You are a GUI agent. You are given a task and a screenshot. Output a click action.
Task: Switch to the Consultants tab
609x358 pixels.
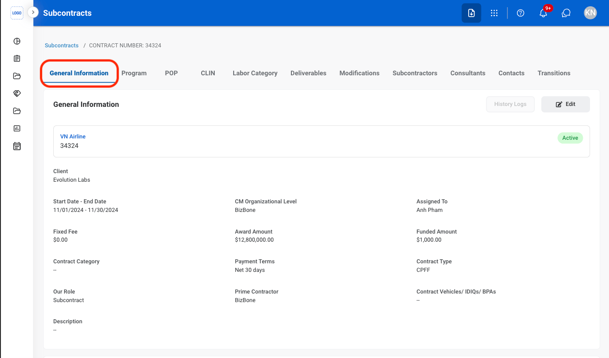(x=468, y=73)
